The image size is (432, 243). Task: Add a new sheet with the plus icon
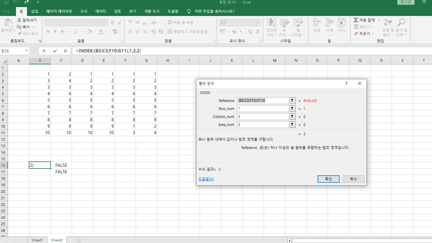(79, 240)
